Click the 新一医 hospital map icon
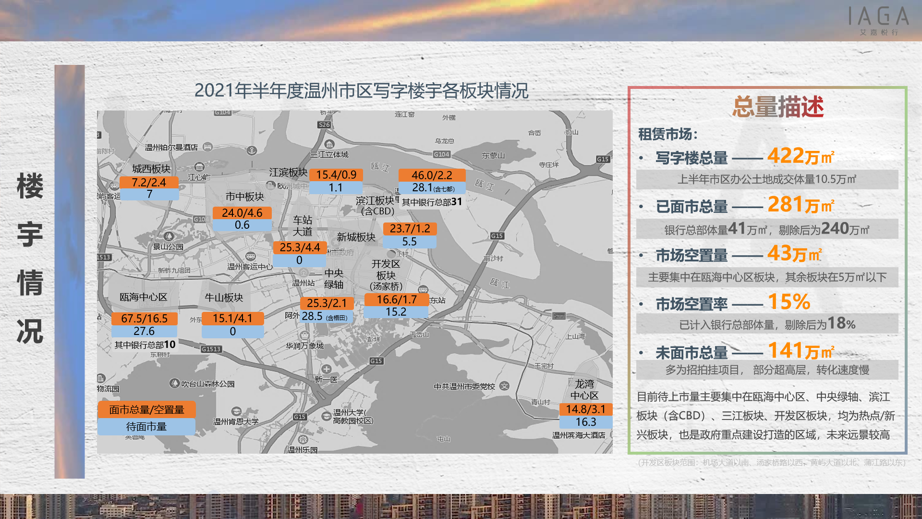922x519 pixels. pyautogui.click(x=327, y=369)
